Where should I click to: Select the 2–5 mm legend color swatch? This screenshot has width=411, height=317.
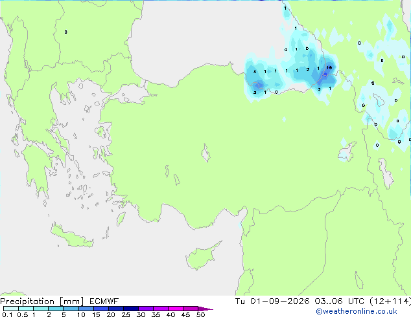tap(56, 309)
